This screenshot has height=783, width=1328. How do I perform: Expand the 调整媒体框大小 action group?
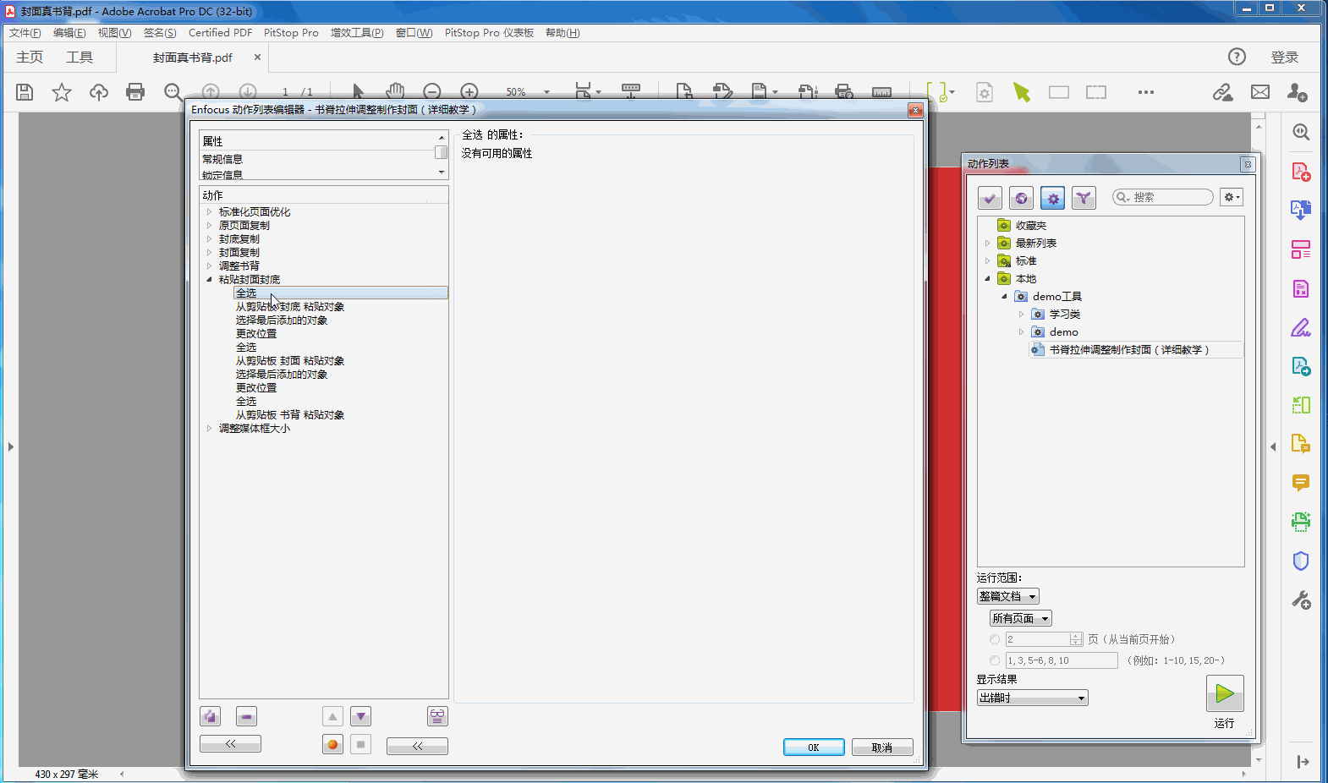coord(210,428)
